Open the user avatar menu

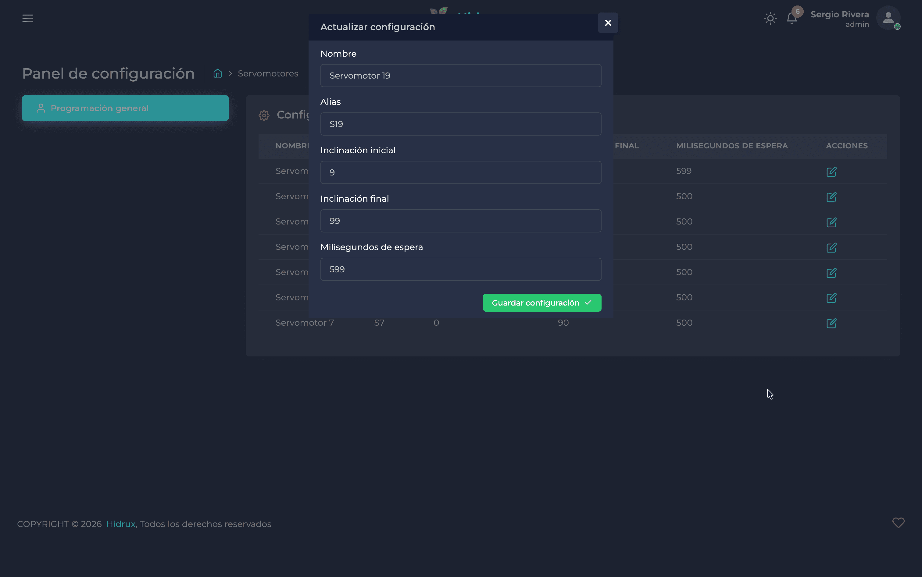(x=888, y=18)
